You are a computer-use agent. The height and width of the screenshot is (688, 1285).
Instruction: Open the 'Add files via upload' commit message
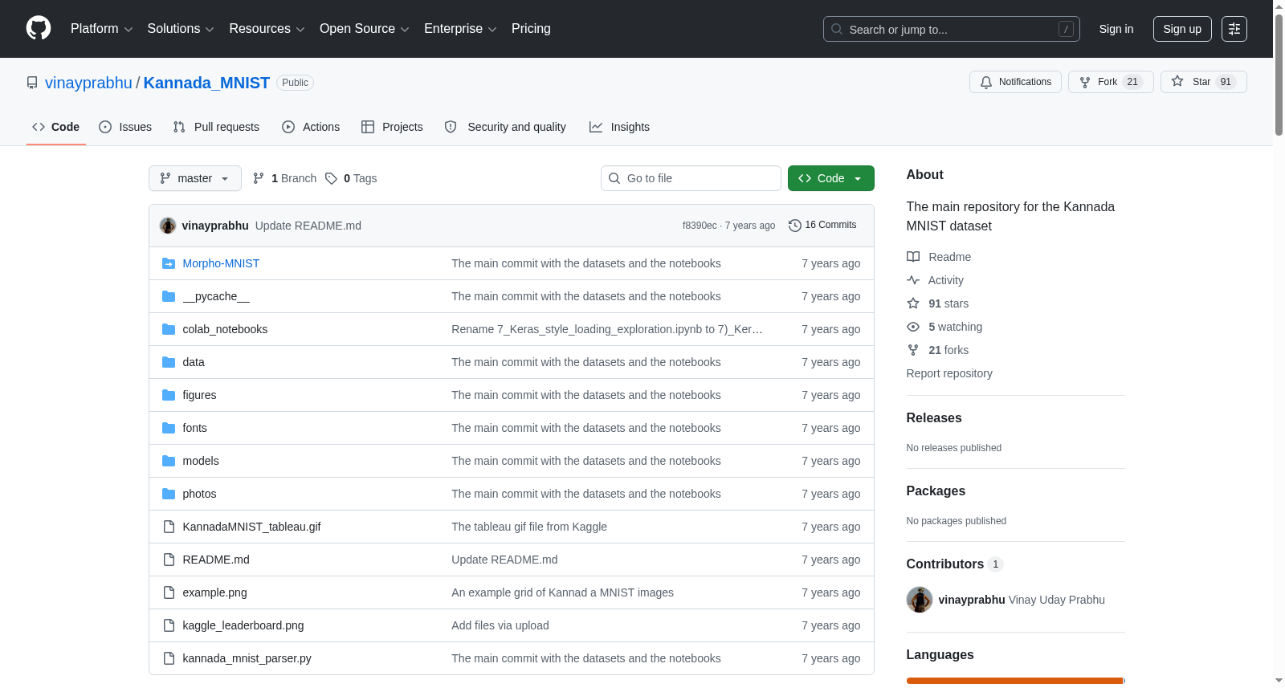tap(500, 625)
